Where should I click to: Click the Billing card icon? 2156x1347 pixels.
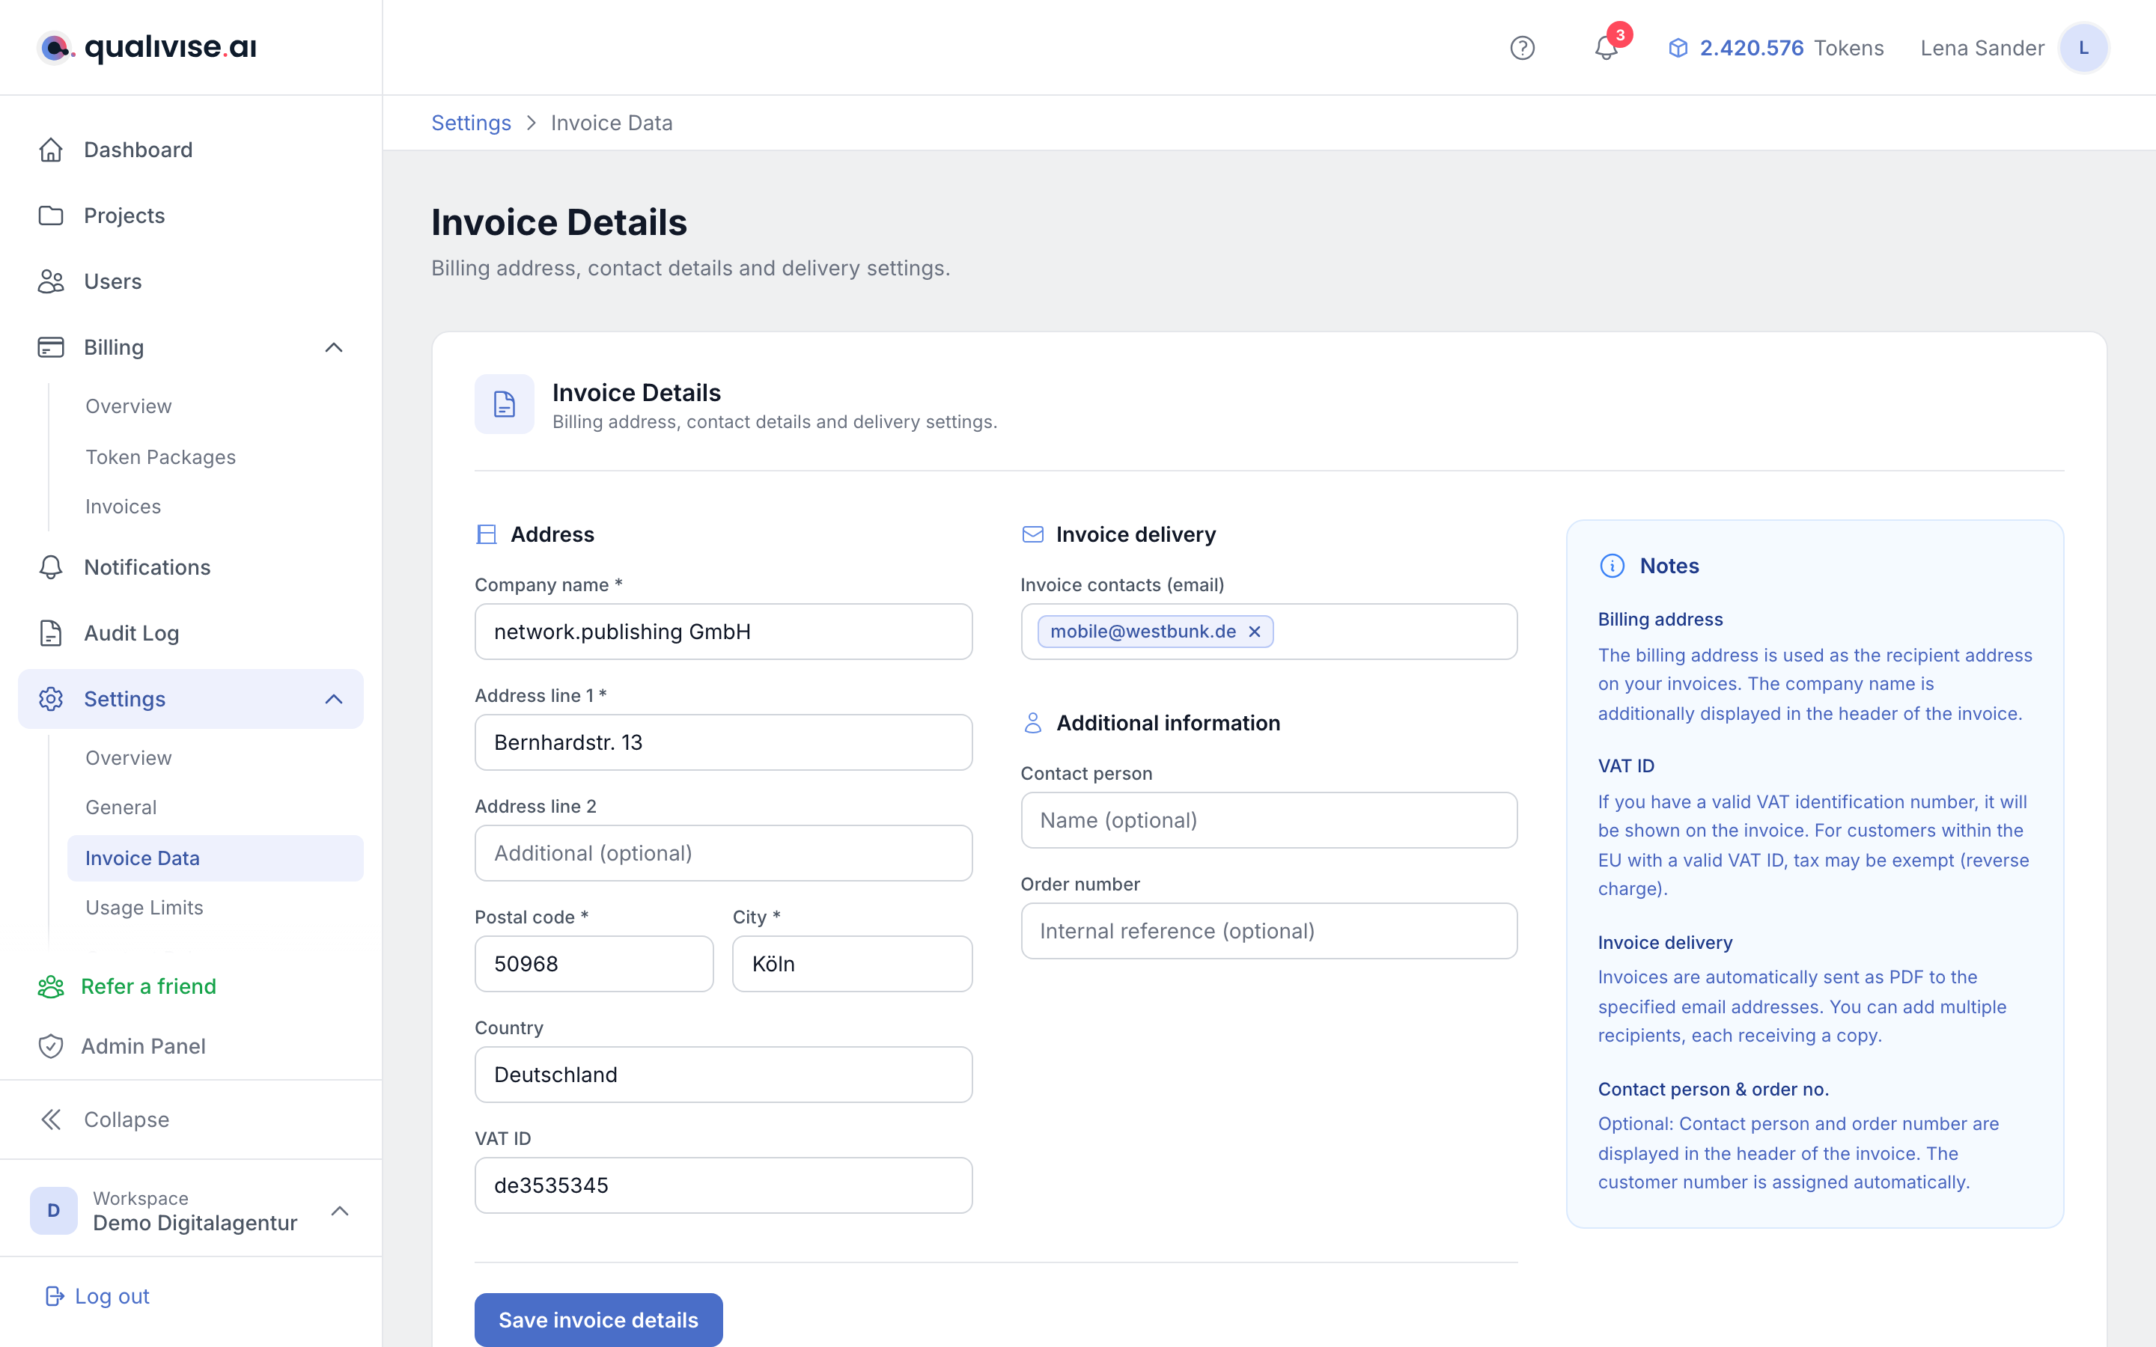click(x=51, y=347)
